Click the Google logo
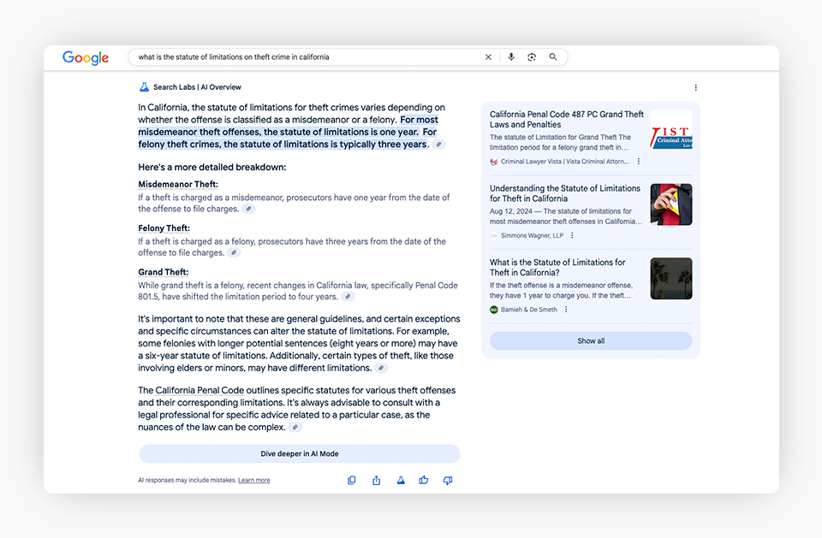The image size is (822, 538). pyautogui.click(x=86, y=57)
